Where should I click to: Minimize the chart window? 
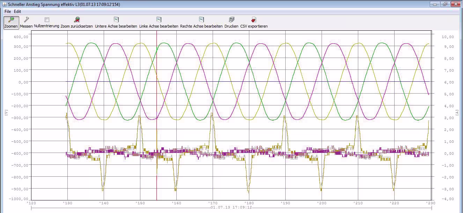(x=435, y=4)
